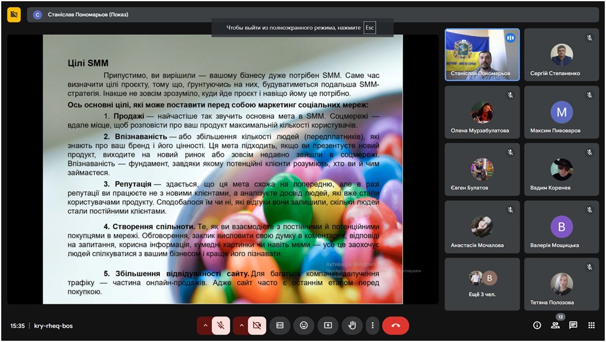Click presenter name 'Станіслав Пономарьов (Показ)' in top bar
Viewport: 606px width, 342px height.
tap(88, 15)
